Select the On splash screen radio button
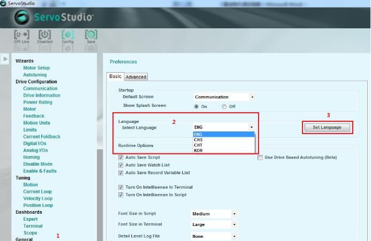Screen dimensions: 371x241 click(x=196, y=106)
